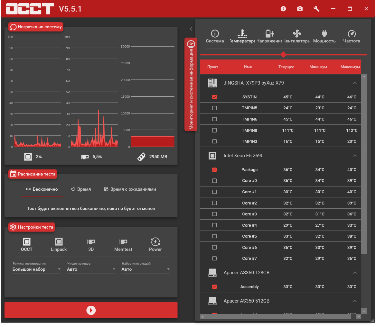
Task: Click the CPU usage icon next to 3%
Action: [x=28, y=157]
